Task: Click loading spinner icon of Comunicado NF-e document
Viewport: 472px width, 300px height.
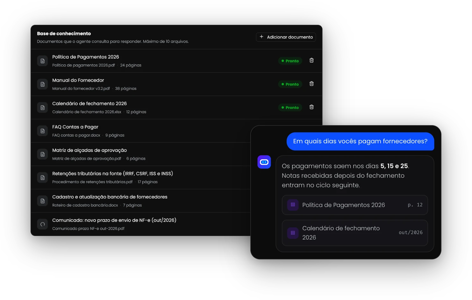Action: (42, 224)
